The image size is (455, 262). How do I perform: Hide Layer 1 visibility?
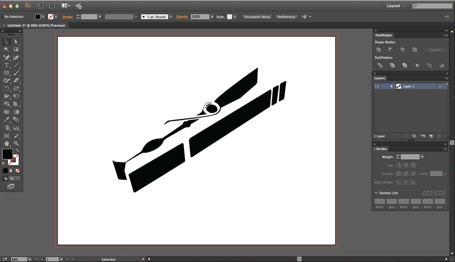pos(376,86)
